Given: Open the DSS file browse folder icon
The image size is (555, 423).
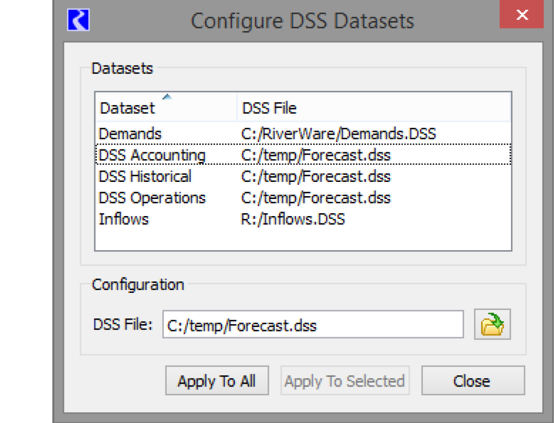Looking at the screenshot, I should (x=492, y=325).
